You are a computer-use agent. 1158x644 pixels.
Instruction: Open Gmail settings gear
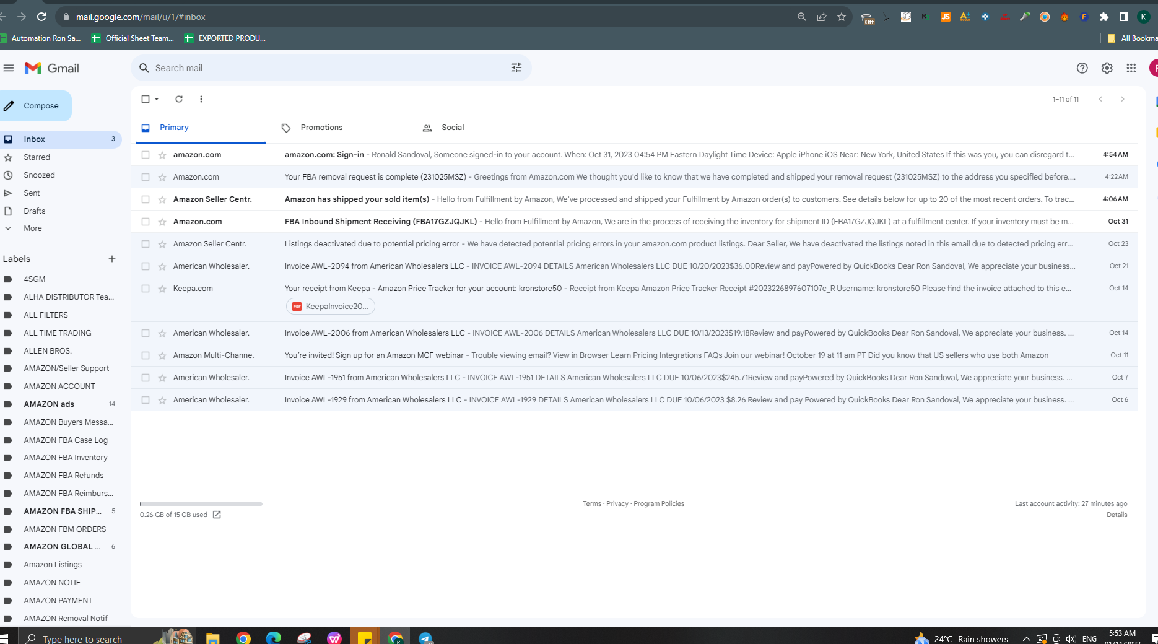[1107, 68]
